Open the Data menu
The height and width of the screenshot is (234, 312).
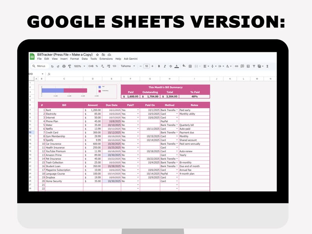pyautogui.click(x=84, y=59)
